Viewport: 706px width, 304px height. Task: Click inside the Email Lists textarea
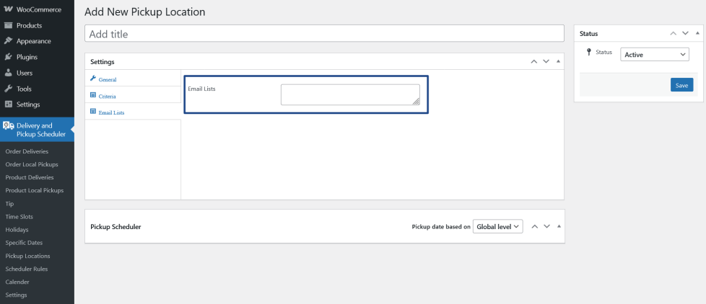click(350, 95)
